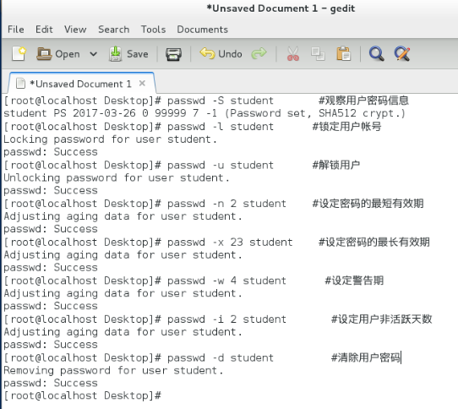The height and width of the screenshot is (409, 458).
Task: Open the Edit menu
Action: tap(44, 30)
